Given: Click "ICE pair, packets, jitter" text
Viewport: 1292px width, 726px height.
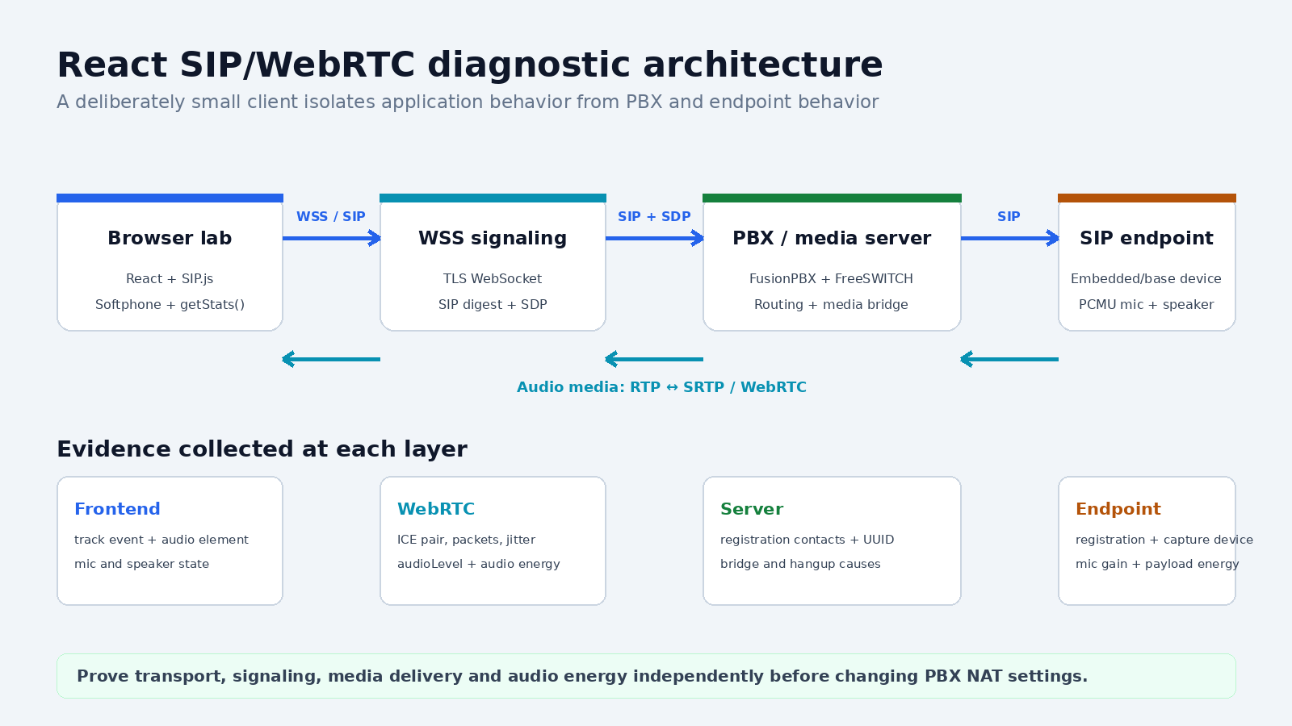Looking at the screenshot, I should 466,540.
